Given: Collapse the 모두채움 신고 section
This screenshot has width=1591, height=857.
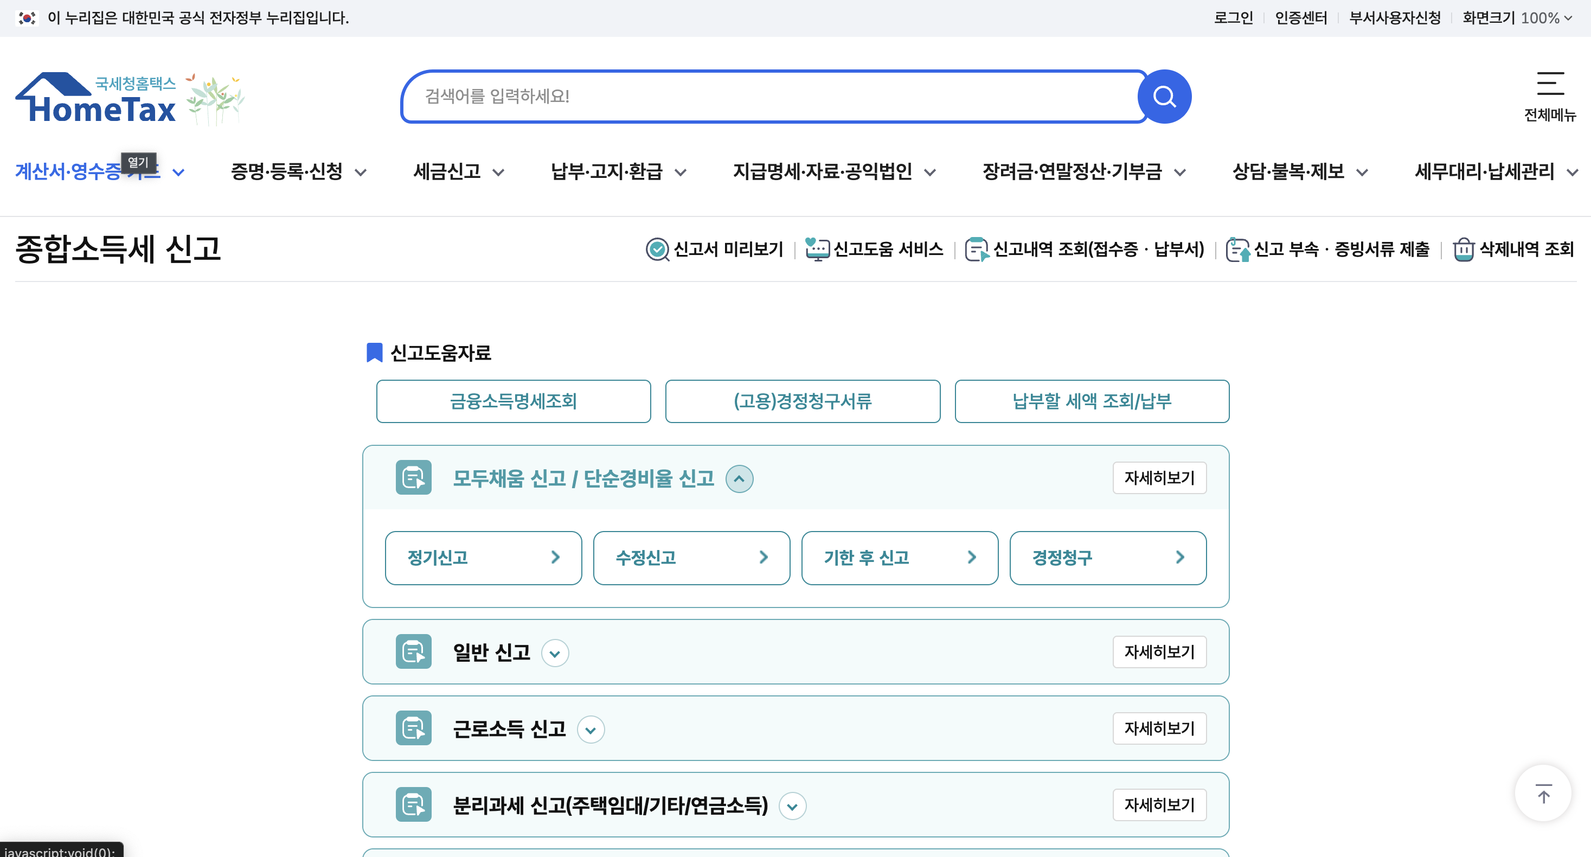Looking at the screenshot, I should [x=739, y=479].
